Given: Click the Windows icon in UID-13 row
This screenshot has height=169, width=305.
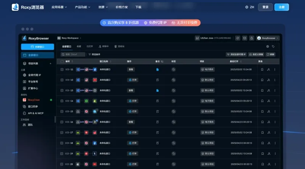Looking at the screenshot, I should coord(78,90).
